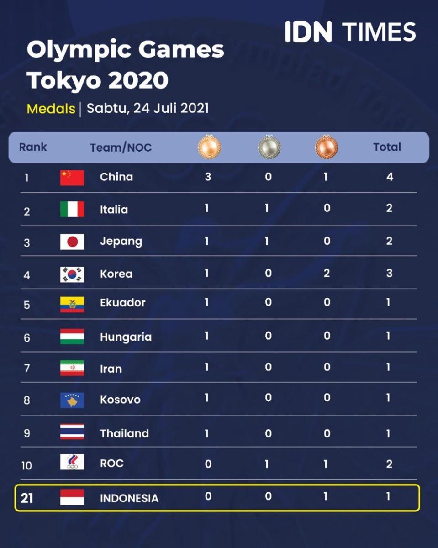
Task: Click the Rank column header
Action: click(33, 147)
